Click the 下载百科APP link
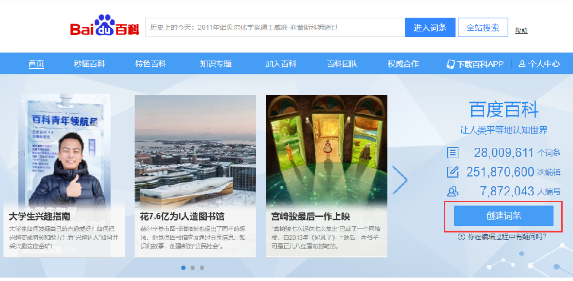The image size is (573, 281). pyautogui.click(x=480, y=64)
